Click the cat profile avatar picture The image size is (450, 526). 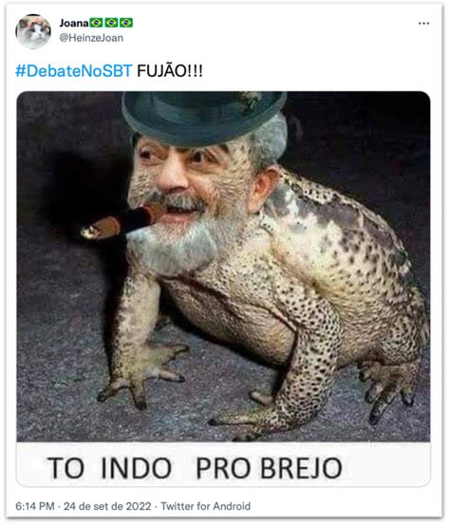33,31
